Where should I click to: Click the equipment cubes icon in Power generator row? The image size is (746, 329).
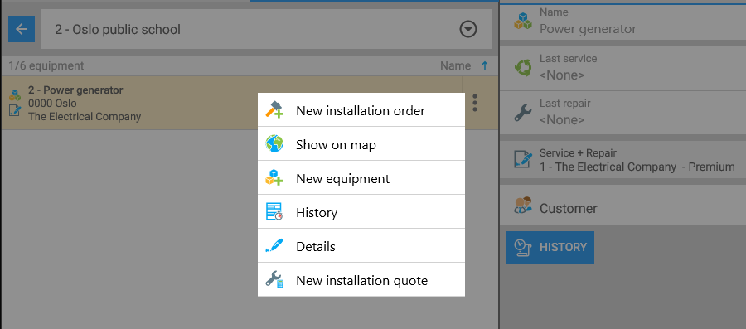click(x=15, y=94)
